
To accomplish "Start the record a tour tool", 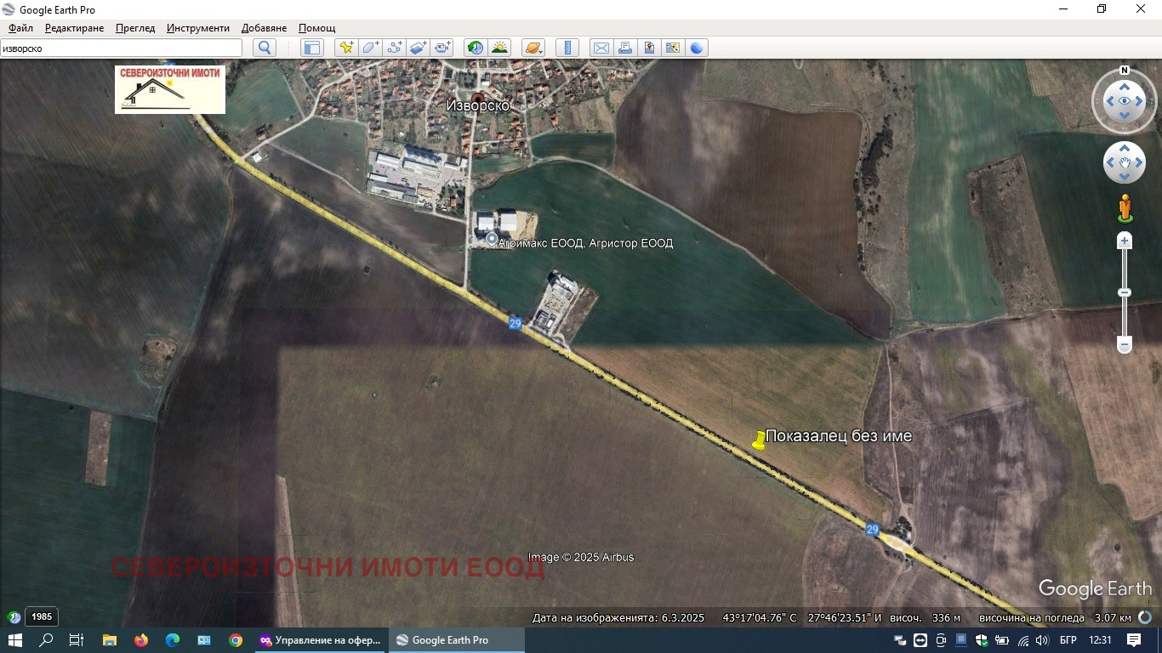I will (442, 48).
